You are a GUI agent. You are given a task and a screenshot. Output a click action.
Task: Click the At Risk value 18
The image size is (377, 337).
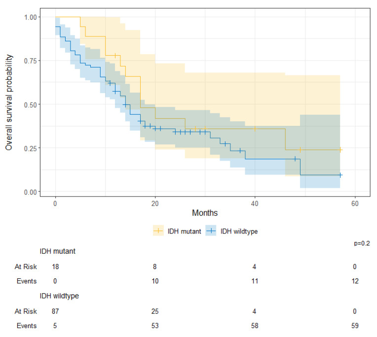55,267
